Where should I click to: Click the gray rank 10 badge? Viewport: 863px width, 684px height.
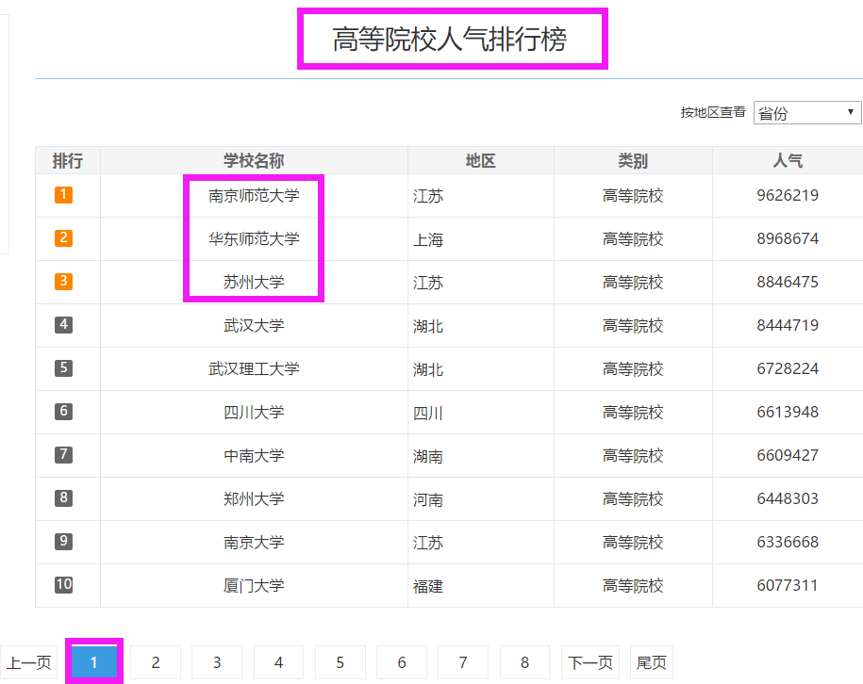pyautogui.click(x=64, y=584)
